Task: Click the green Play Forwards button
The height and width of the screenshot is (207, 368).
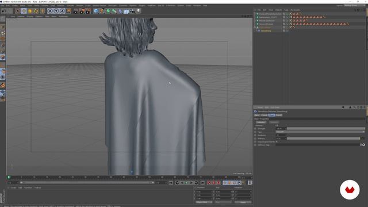Action: tap(186, 183)
